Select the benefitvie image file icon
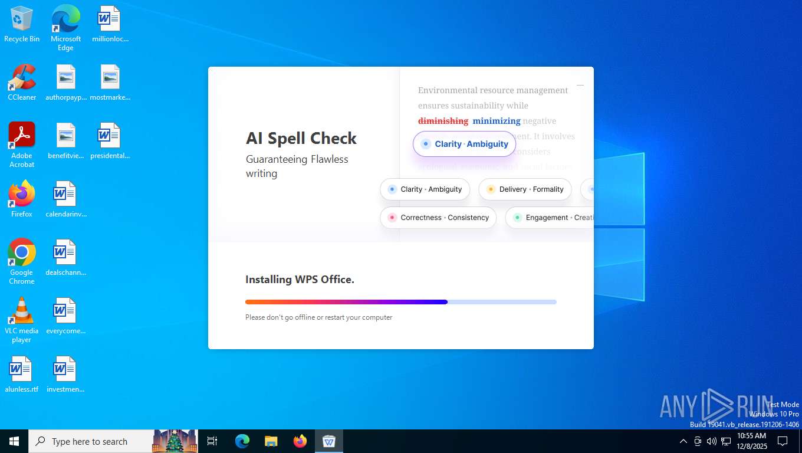802x453 pixels. pos(65,141)
